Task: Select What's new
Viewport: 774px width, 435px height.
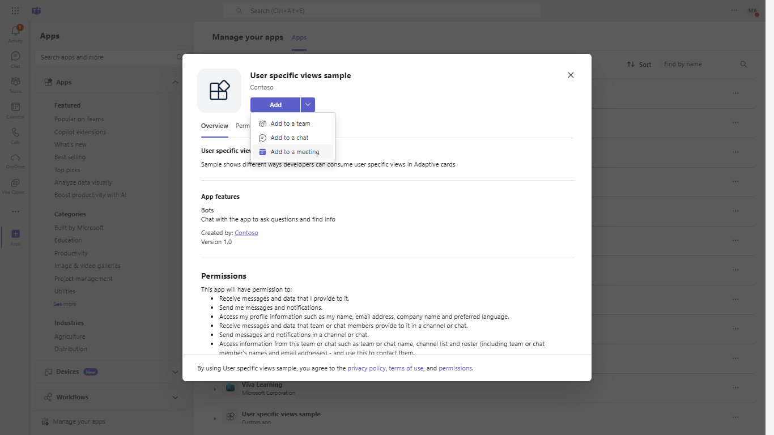Action: point(70,144)
